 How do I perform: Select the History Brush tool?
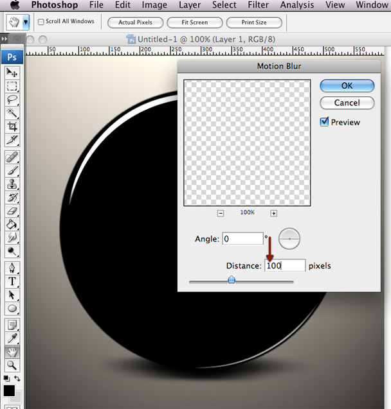point(12,198)
